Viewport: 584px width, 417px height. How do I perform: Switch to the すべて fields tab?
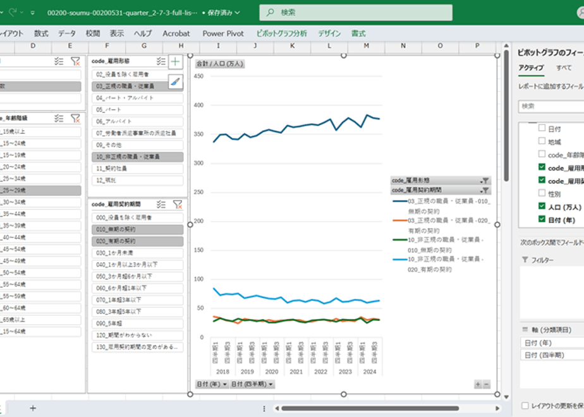[564, 68]
